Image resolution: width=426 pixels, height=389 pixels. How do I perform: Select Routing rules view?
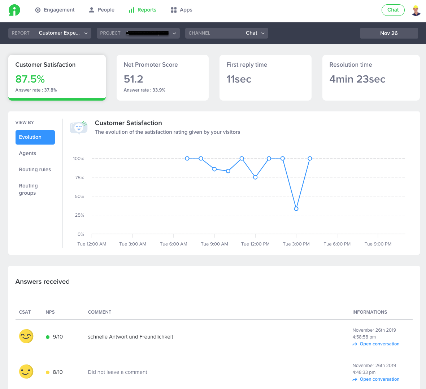tap(35, 169)
